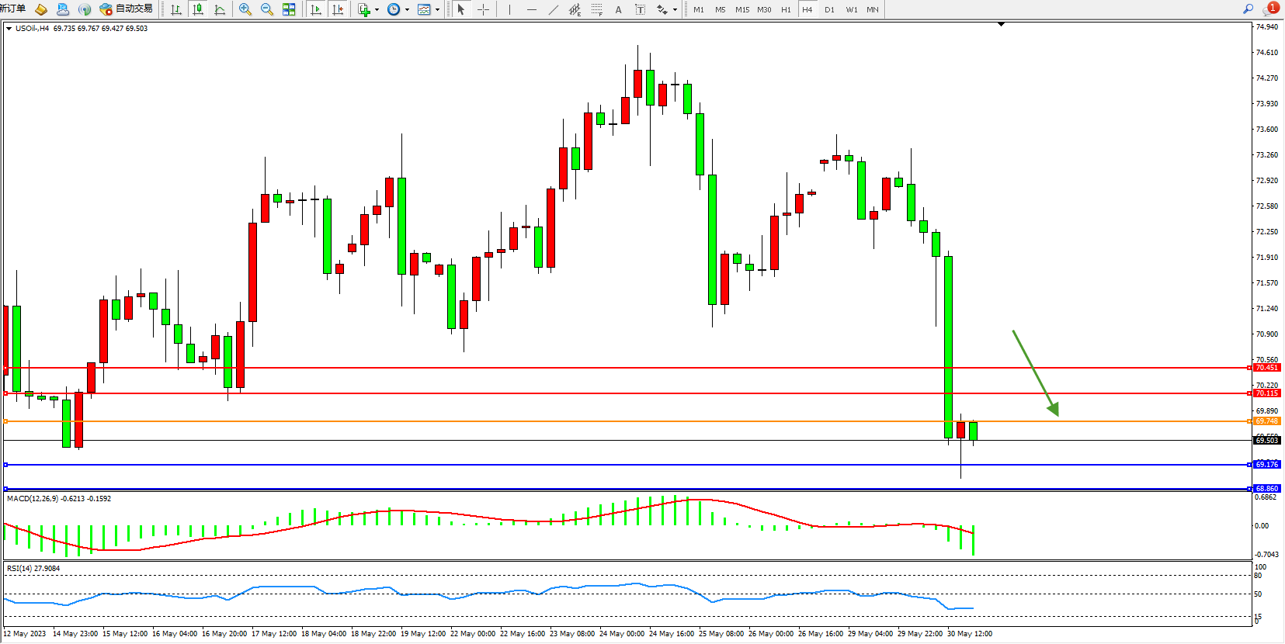
Task: Open the indicators list dropdown arrow
Action: point(377,10)
